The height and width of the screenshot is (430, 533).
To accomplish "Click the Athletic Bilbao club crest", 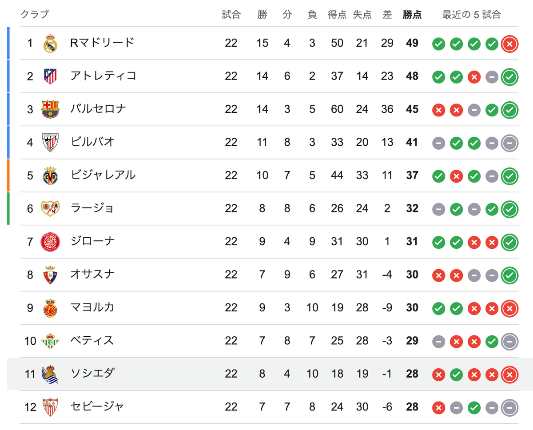I will point(50,142).
